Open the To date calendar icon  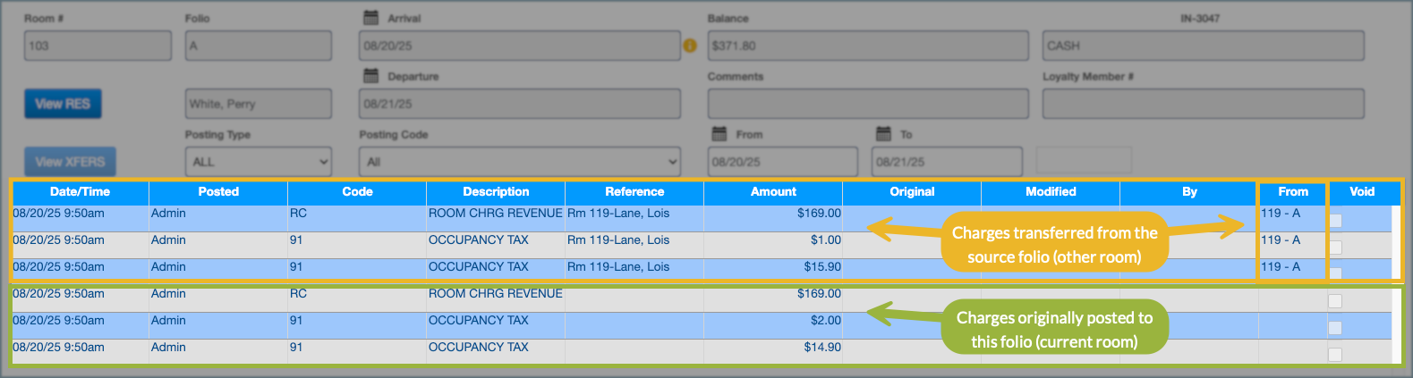883,134
